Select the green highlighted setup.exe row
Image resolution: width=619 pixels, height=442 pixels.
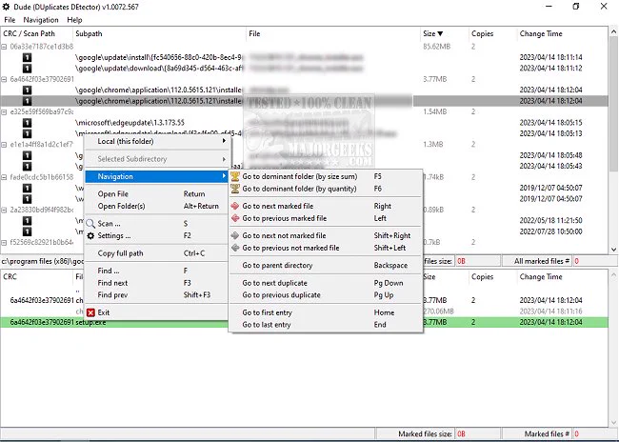[304, 322]
